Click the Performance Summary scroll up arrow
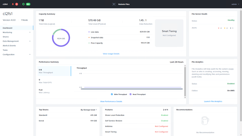Image resolution: width=242 pixels, height=136 pixels. click(185, 66)
